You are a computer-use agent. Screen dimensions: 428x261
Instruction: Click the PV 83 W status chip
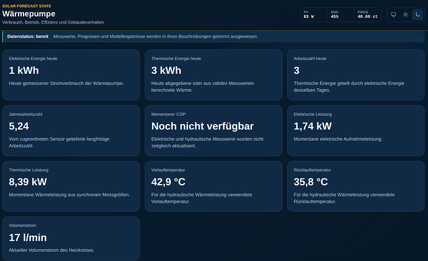click(x=313, y=15)
